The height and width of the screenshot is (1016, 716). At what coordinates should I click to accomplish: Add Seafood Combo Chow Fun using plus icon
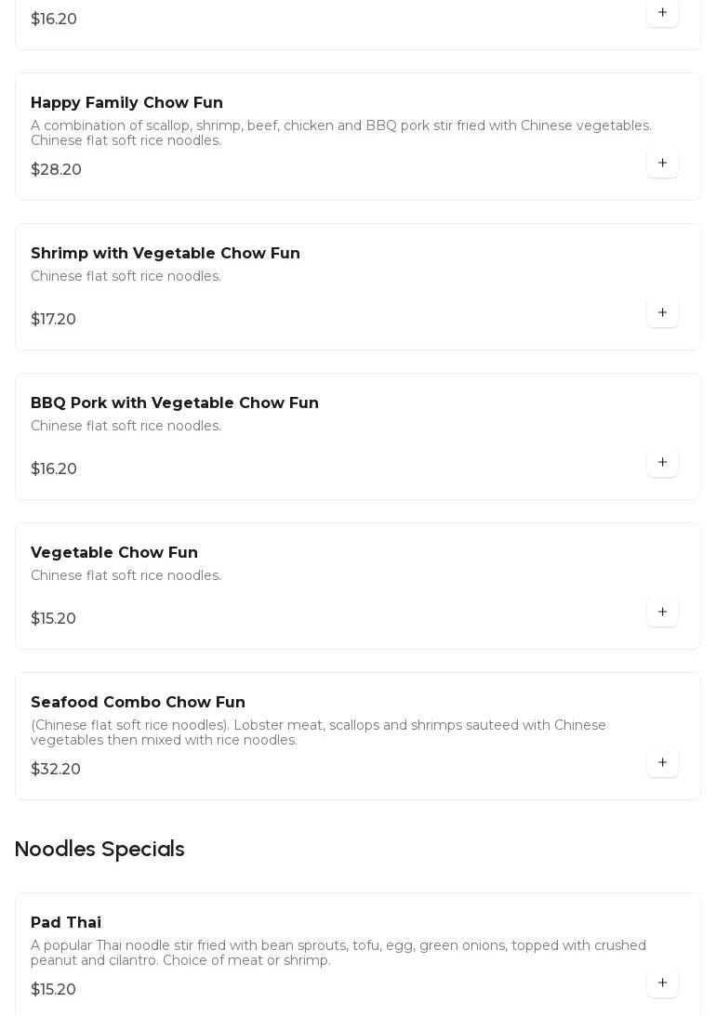(662, 763)
